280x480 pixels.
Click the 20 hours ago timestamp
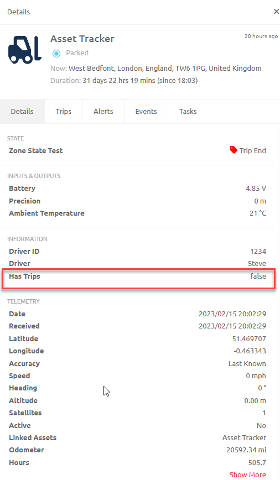pos(261,36)
